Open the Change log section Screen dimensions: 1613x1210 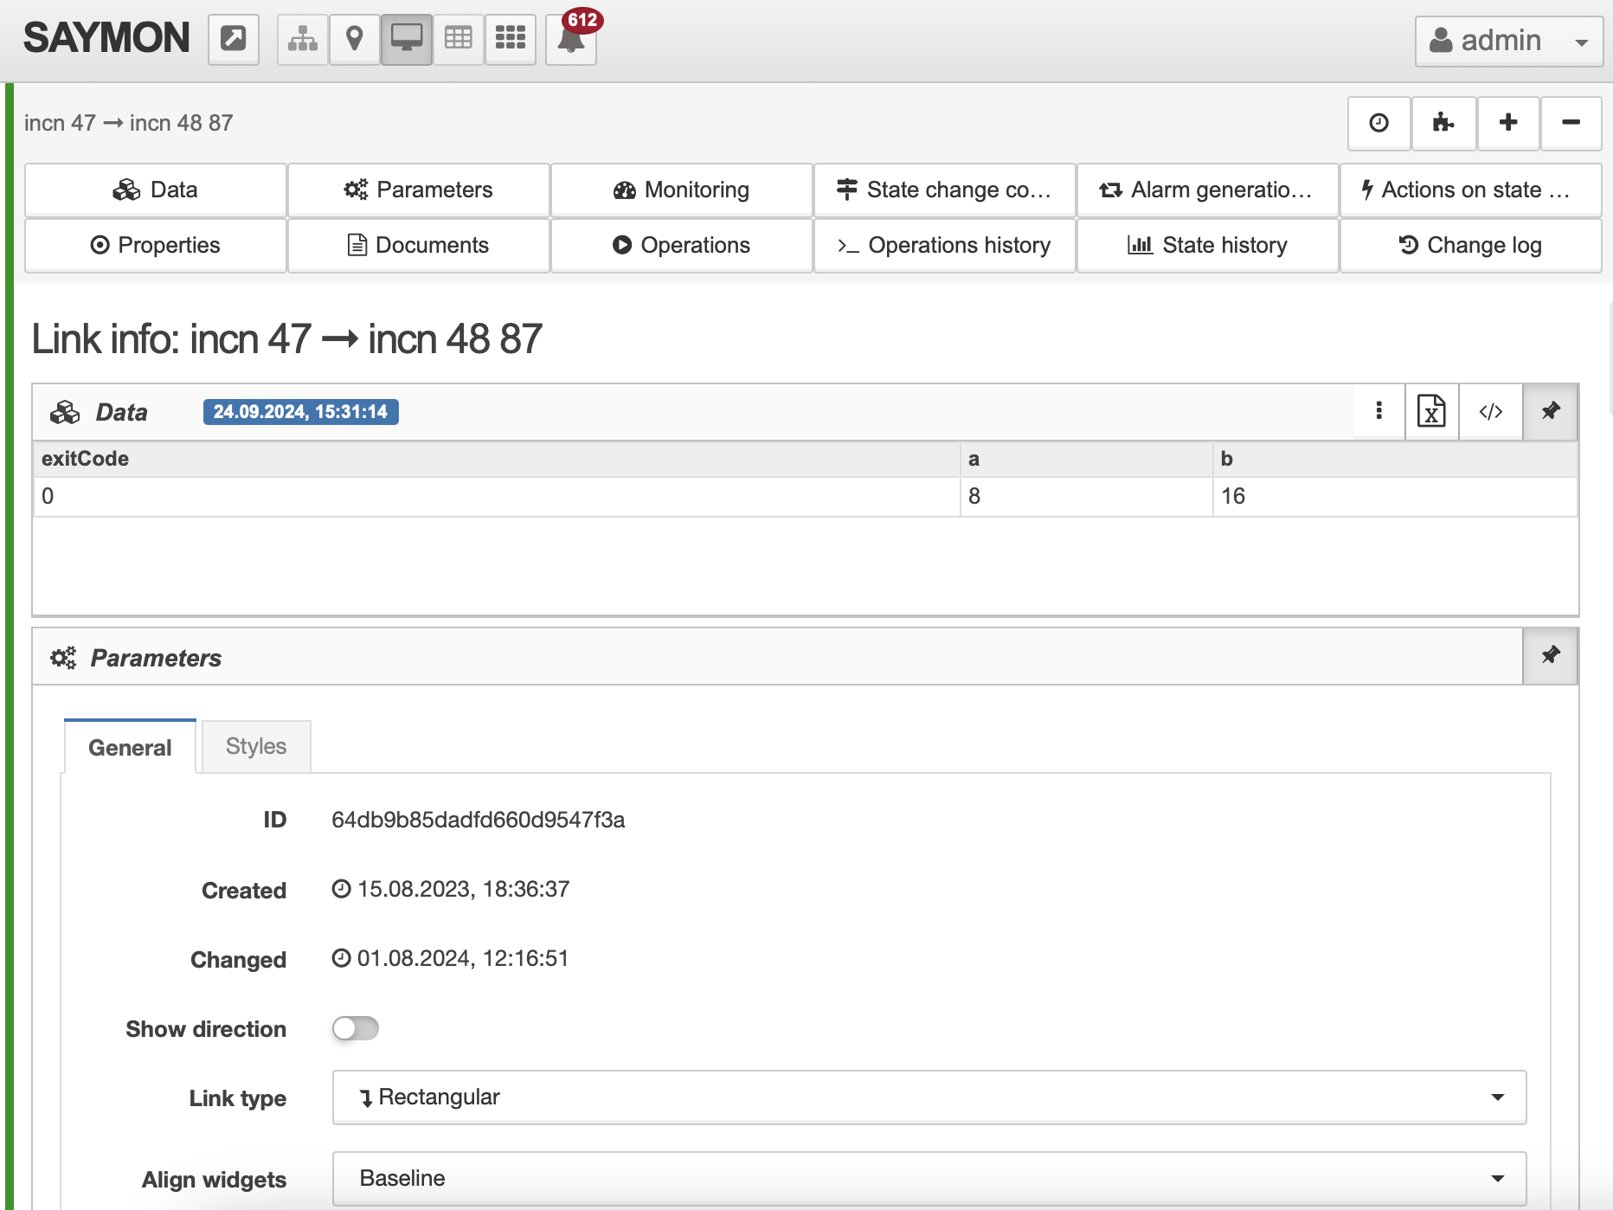[x=1471, y=245]
